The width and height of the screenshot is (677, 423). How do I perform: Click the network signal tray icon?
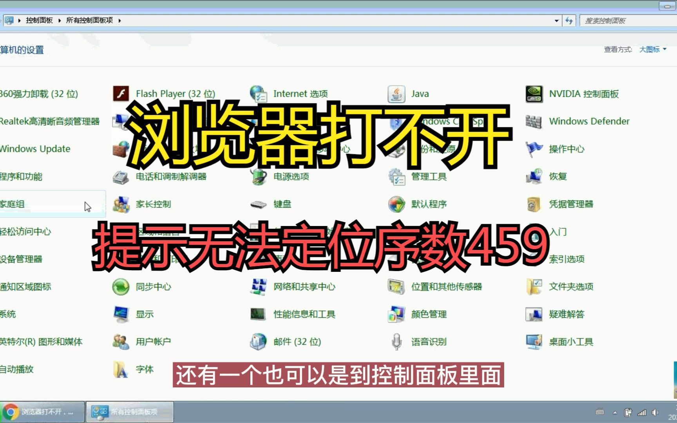click(x=642, y=412)
